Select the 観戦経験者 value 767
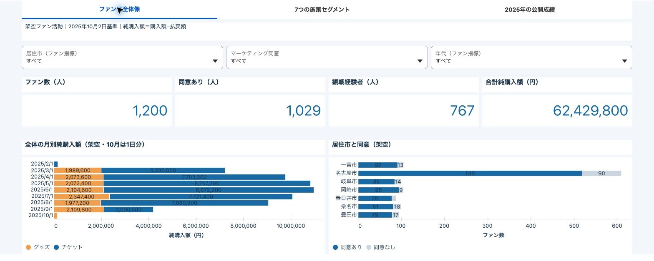This screenshot has width=654, height=261. click(462, 111)
